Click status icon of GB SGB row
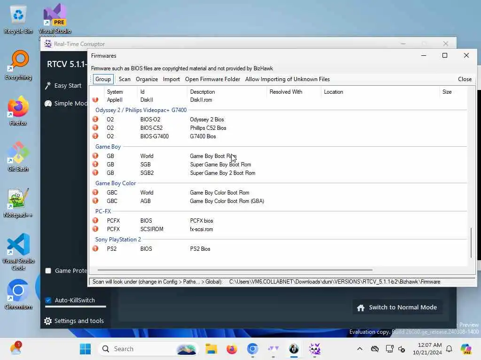This screenshot has height=360, width=481. coord(95,164)
